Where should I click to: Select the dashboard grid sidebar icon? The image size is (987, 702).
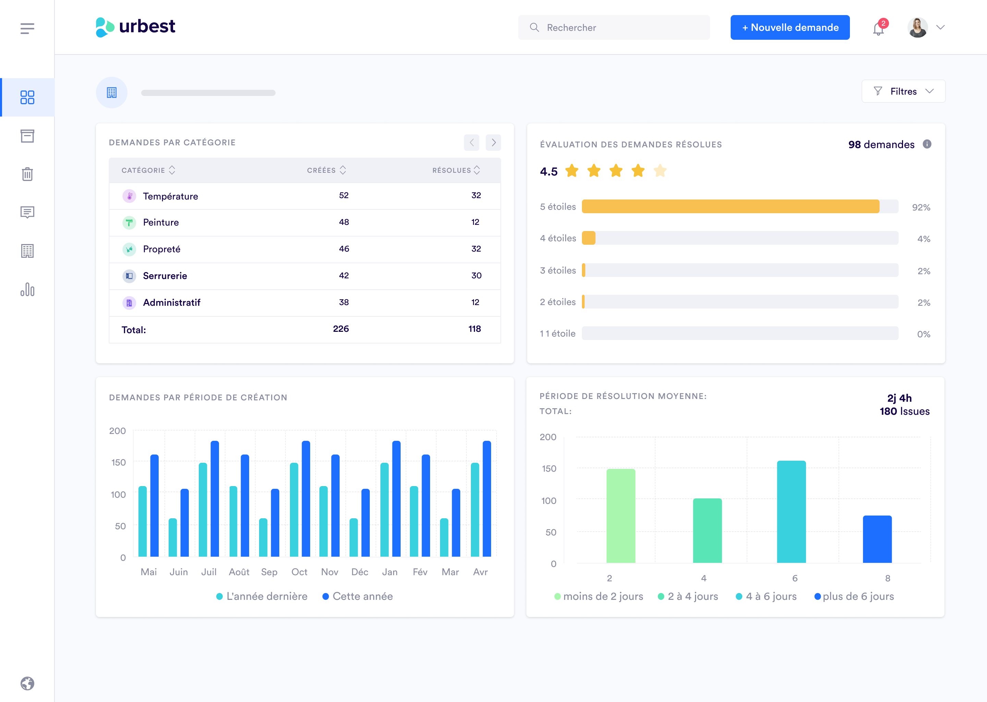(x=27, y=97)
